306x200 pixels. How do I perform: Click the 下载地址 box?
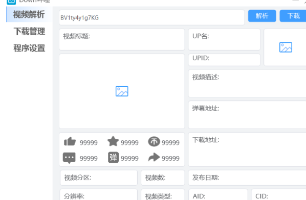(247, 149)
